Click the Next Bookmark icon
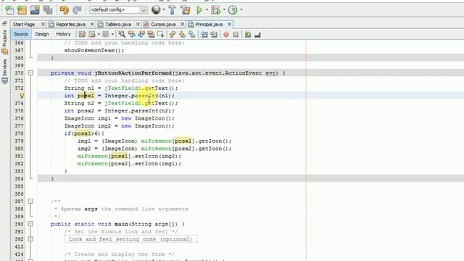464x261 pixels. point(182,35)
